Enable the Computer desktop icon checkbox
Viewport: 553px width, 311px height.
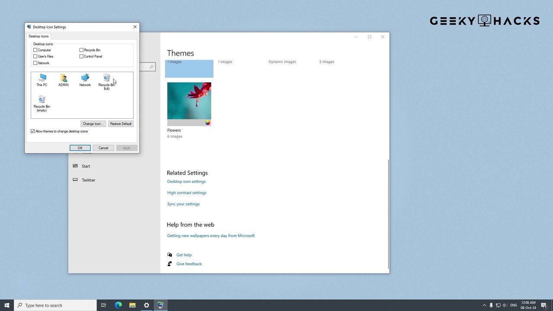point(35,50)
